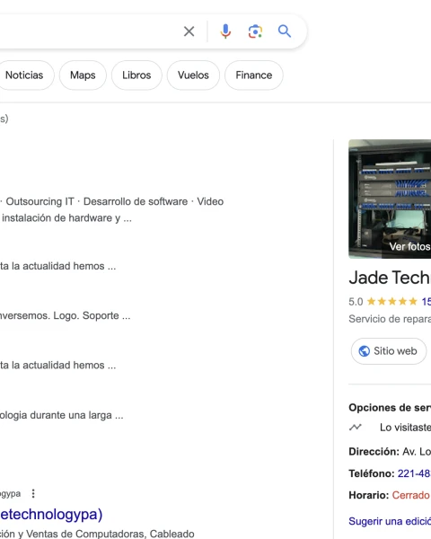Click the trend icon beside Lo visitaste

pyautogui.click(x=356, y=428)
